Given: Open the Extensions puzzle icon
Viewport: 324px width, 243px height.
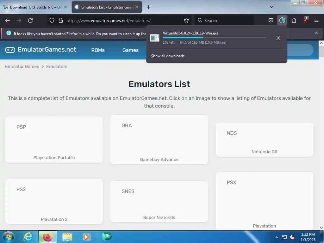Looking at the screenshot, I should coord(294,21).
